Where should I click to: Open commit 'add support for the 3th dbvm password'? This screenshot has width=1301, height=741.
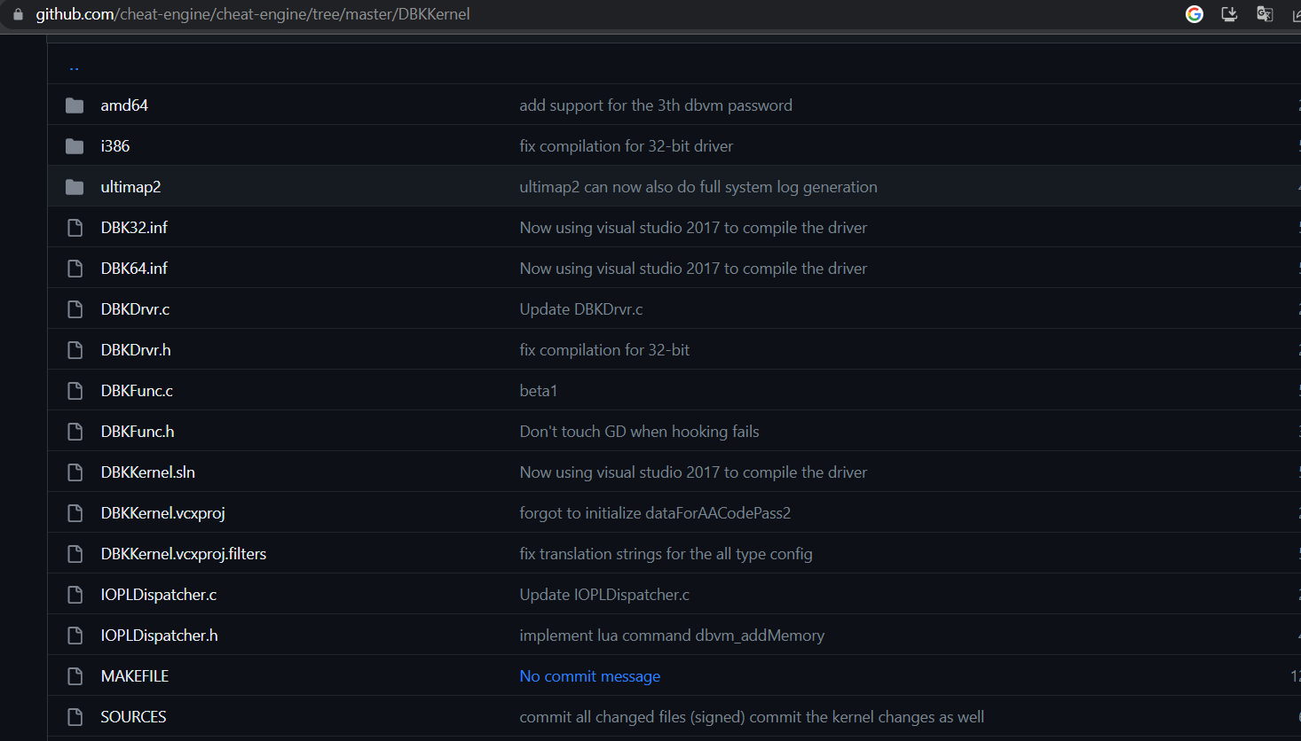656,105
